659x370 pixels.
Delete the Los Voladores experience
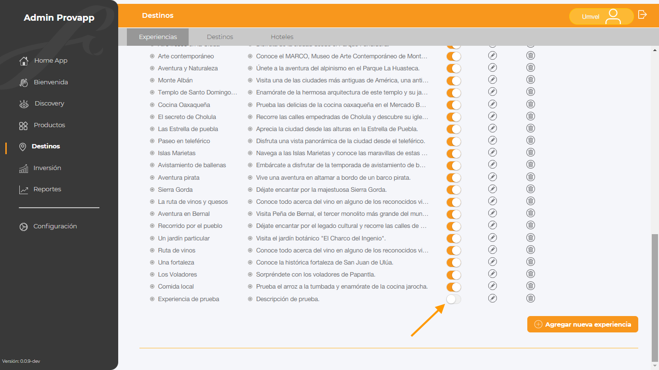[x=531, y=274]
